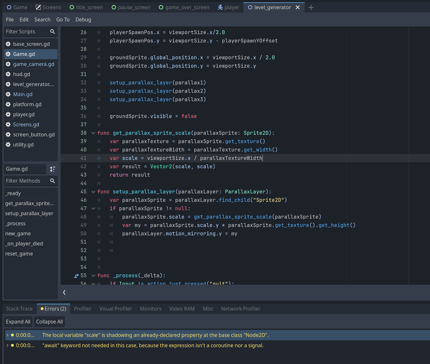Viewport: 430px width, 364px height.
Task: Switch to the Profiler tab
Action: (82, 309)
